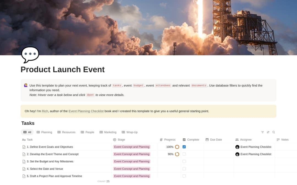Switch to the Planning view tab

[44, 132]
